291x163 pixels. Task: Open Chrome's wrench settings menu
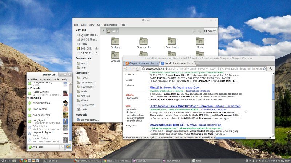click(x=271, y=69)
